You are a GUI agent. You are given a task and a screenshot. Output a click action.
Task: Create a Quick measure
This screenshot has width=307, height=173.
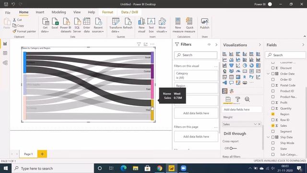pos(189,25)
